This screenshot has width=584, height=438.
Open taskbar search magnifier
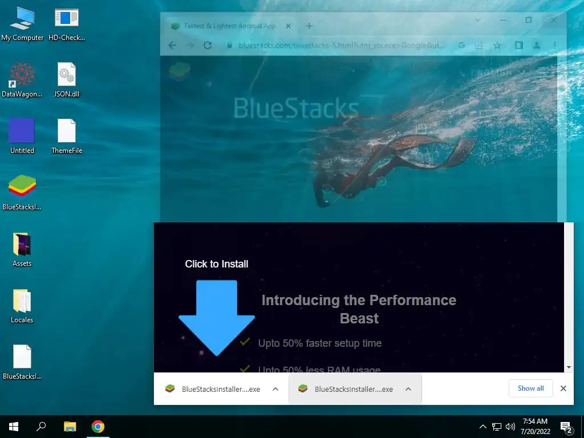coord(41,427)
